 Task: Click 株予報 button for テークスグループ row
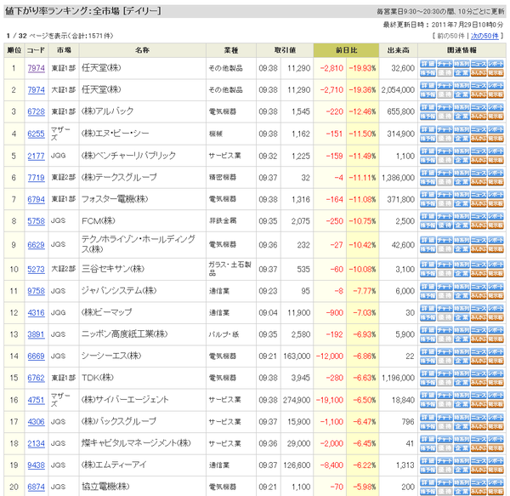click(428, 182)
